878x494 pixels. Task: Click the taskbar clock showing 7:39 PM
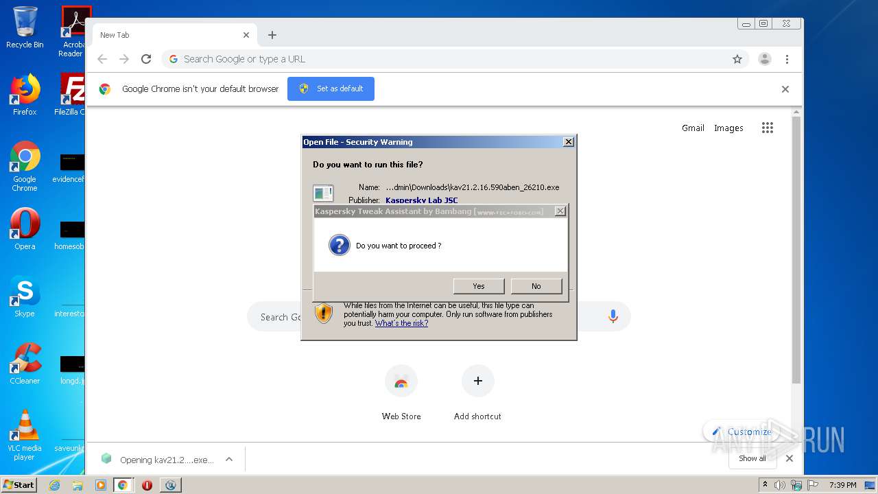(842, 485)
